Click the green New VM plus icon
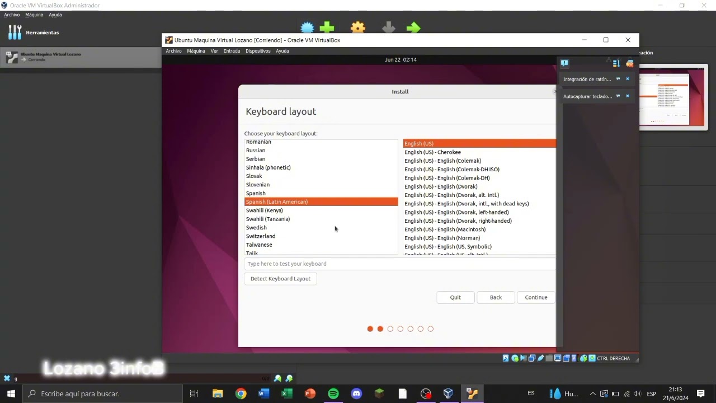The width and height of the screenshot is (716, 403). [x=327, y=28]
